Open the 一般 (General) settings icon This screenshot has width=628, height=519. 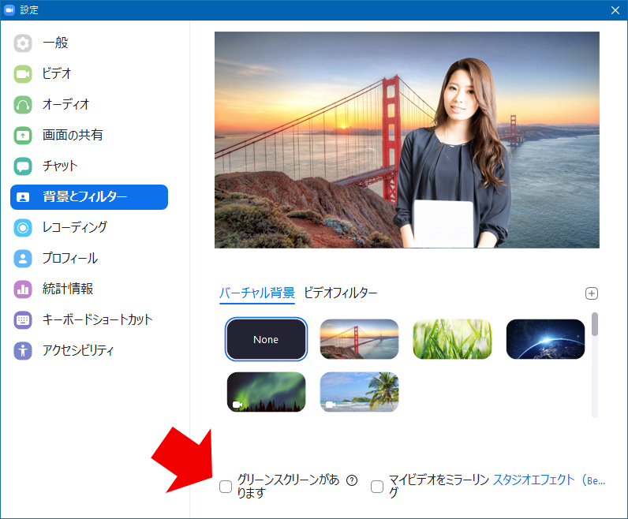click(x=23, y=43)
